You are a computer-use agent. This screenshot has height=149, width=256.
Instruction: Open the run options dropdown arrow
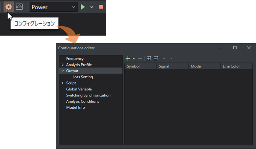92,7
